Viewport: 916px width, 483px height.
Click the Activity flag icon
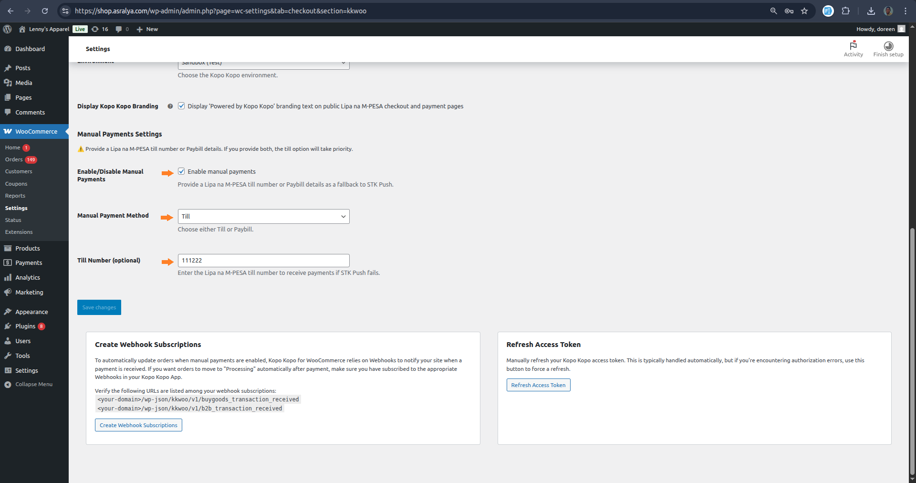(x=854, y=46)
